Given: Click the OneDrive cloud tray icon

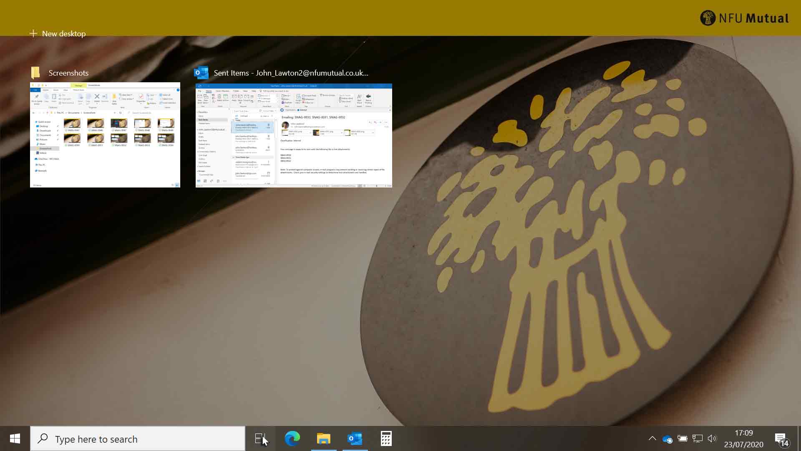Looking at the screenshot, I should (667, 439).
